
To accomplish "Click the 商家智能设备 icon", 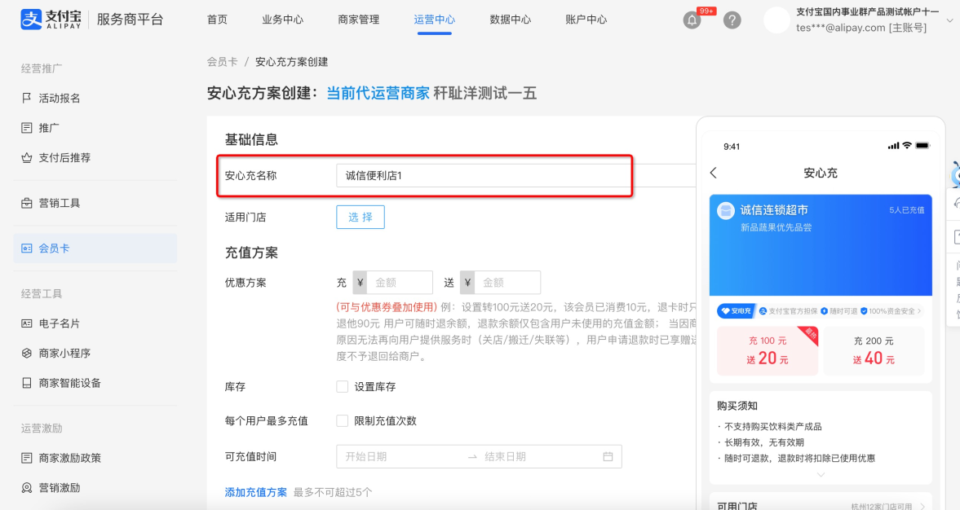I will coord(26,384).
